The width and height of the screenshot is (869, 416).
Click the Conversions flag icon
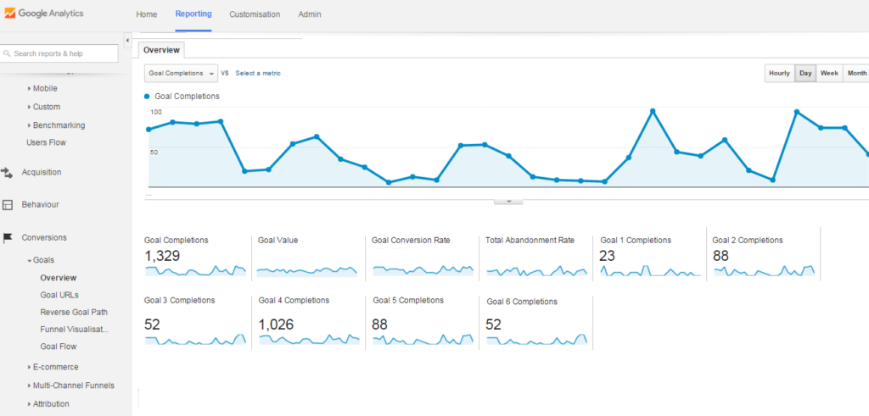[7, 238]
